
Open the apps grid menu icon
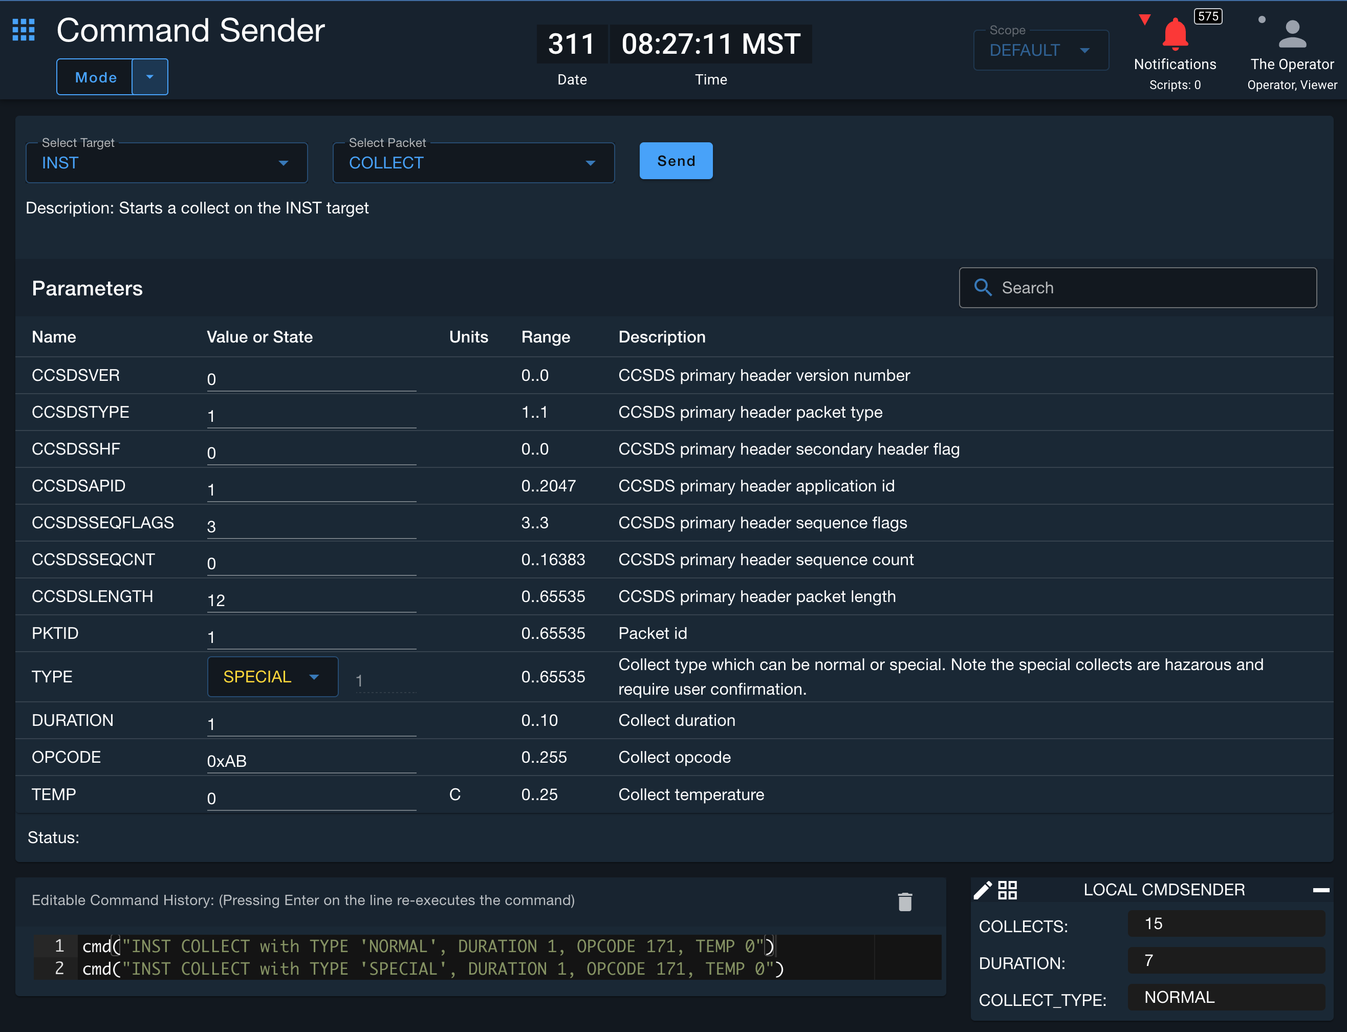24,30
